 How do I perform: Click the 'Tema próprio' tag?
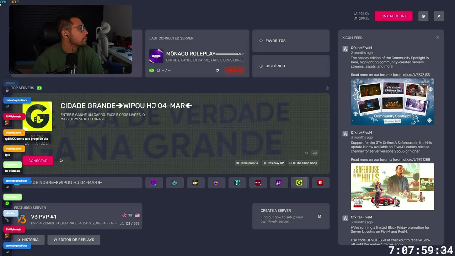(247, 163)
